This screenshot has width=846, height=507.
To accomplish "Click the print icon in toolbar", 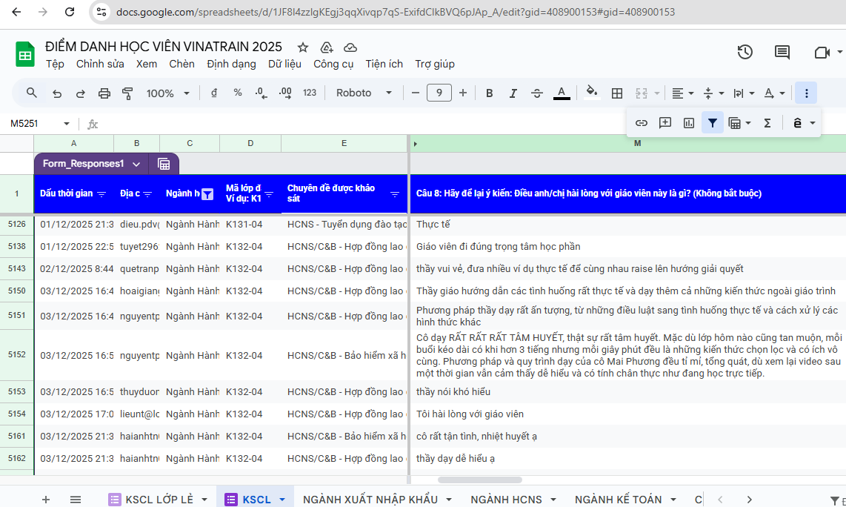I will tap(104, 93).
